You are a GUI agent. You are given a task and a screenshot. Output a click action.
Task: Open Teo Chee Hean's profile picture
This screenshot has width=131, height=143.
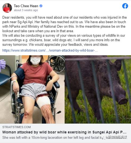(7, 8)
